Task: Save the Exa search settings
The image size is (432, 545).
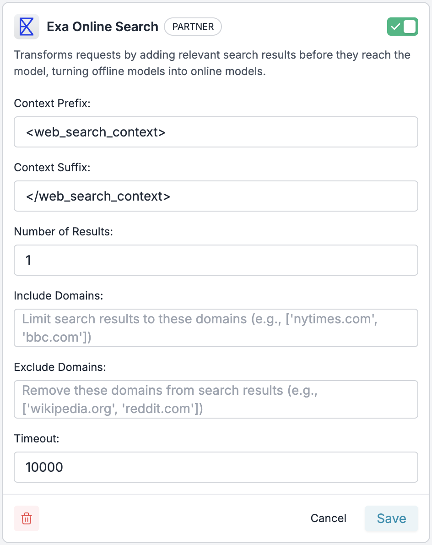Action: (391, 518)
